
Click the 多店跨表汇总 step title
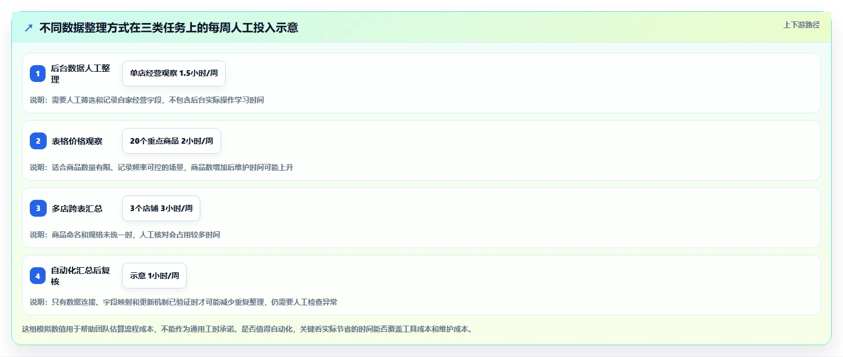pos(77,208)
